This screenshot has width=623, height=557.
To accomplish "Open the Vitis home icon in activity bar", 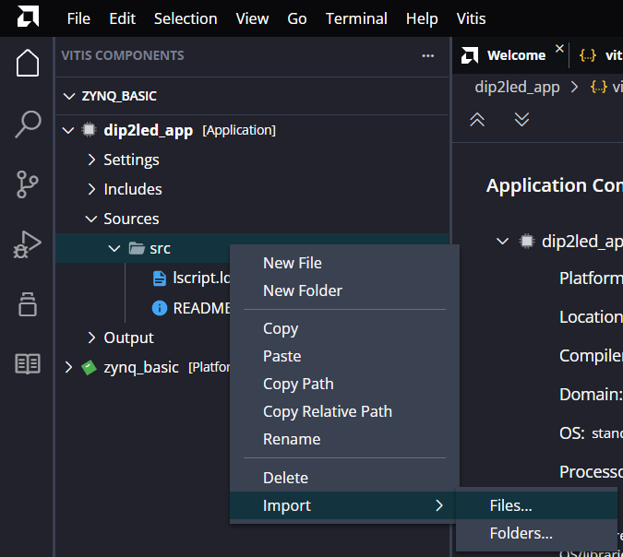I will [28, 63].
